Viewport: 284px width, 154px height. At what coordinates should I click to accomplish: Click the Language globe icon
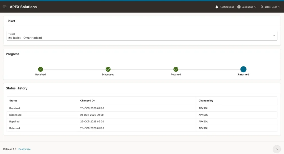pyautogui.click(x=239, y=7)
